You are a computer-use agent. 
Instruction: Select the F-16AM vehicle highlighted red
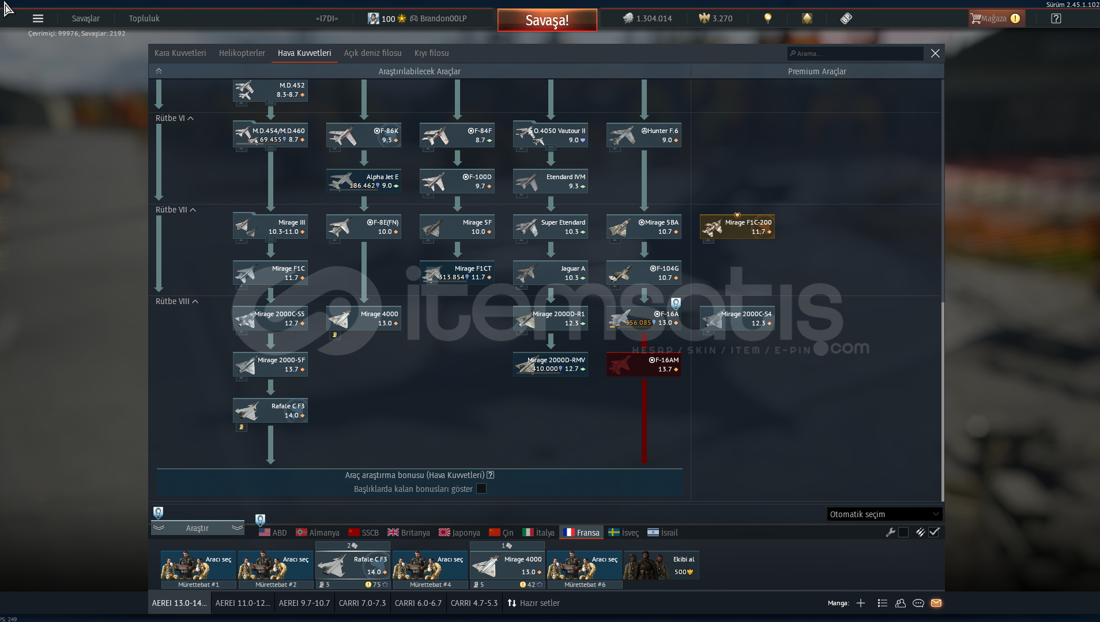pos(643,365)
